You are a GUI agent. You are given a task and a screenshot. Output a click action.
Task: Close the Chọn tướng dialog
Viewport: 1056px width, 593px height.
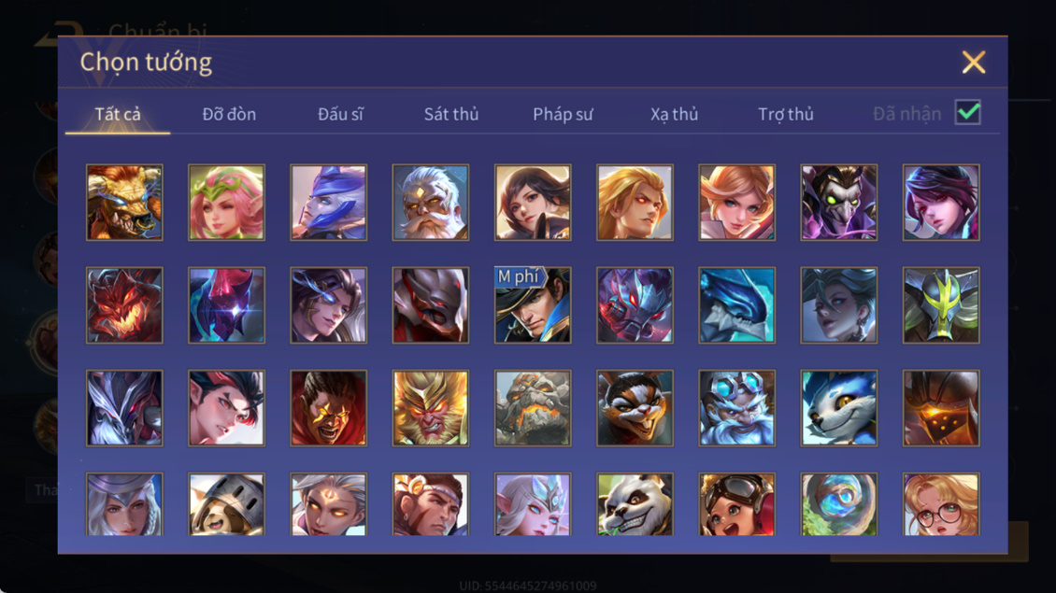click(x=973, y=62)
